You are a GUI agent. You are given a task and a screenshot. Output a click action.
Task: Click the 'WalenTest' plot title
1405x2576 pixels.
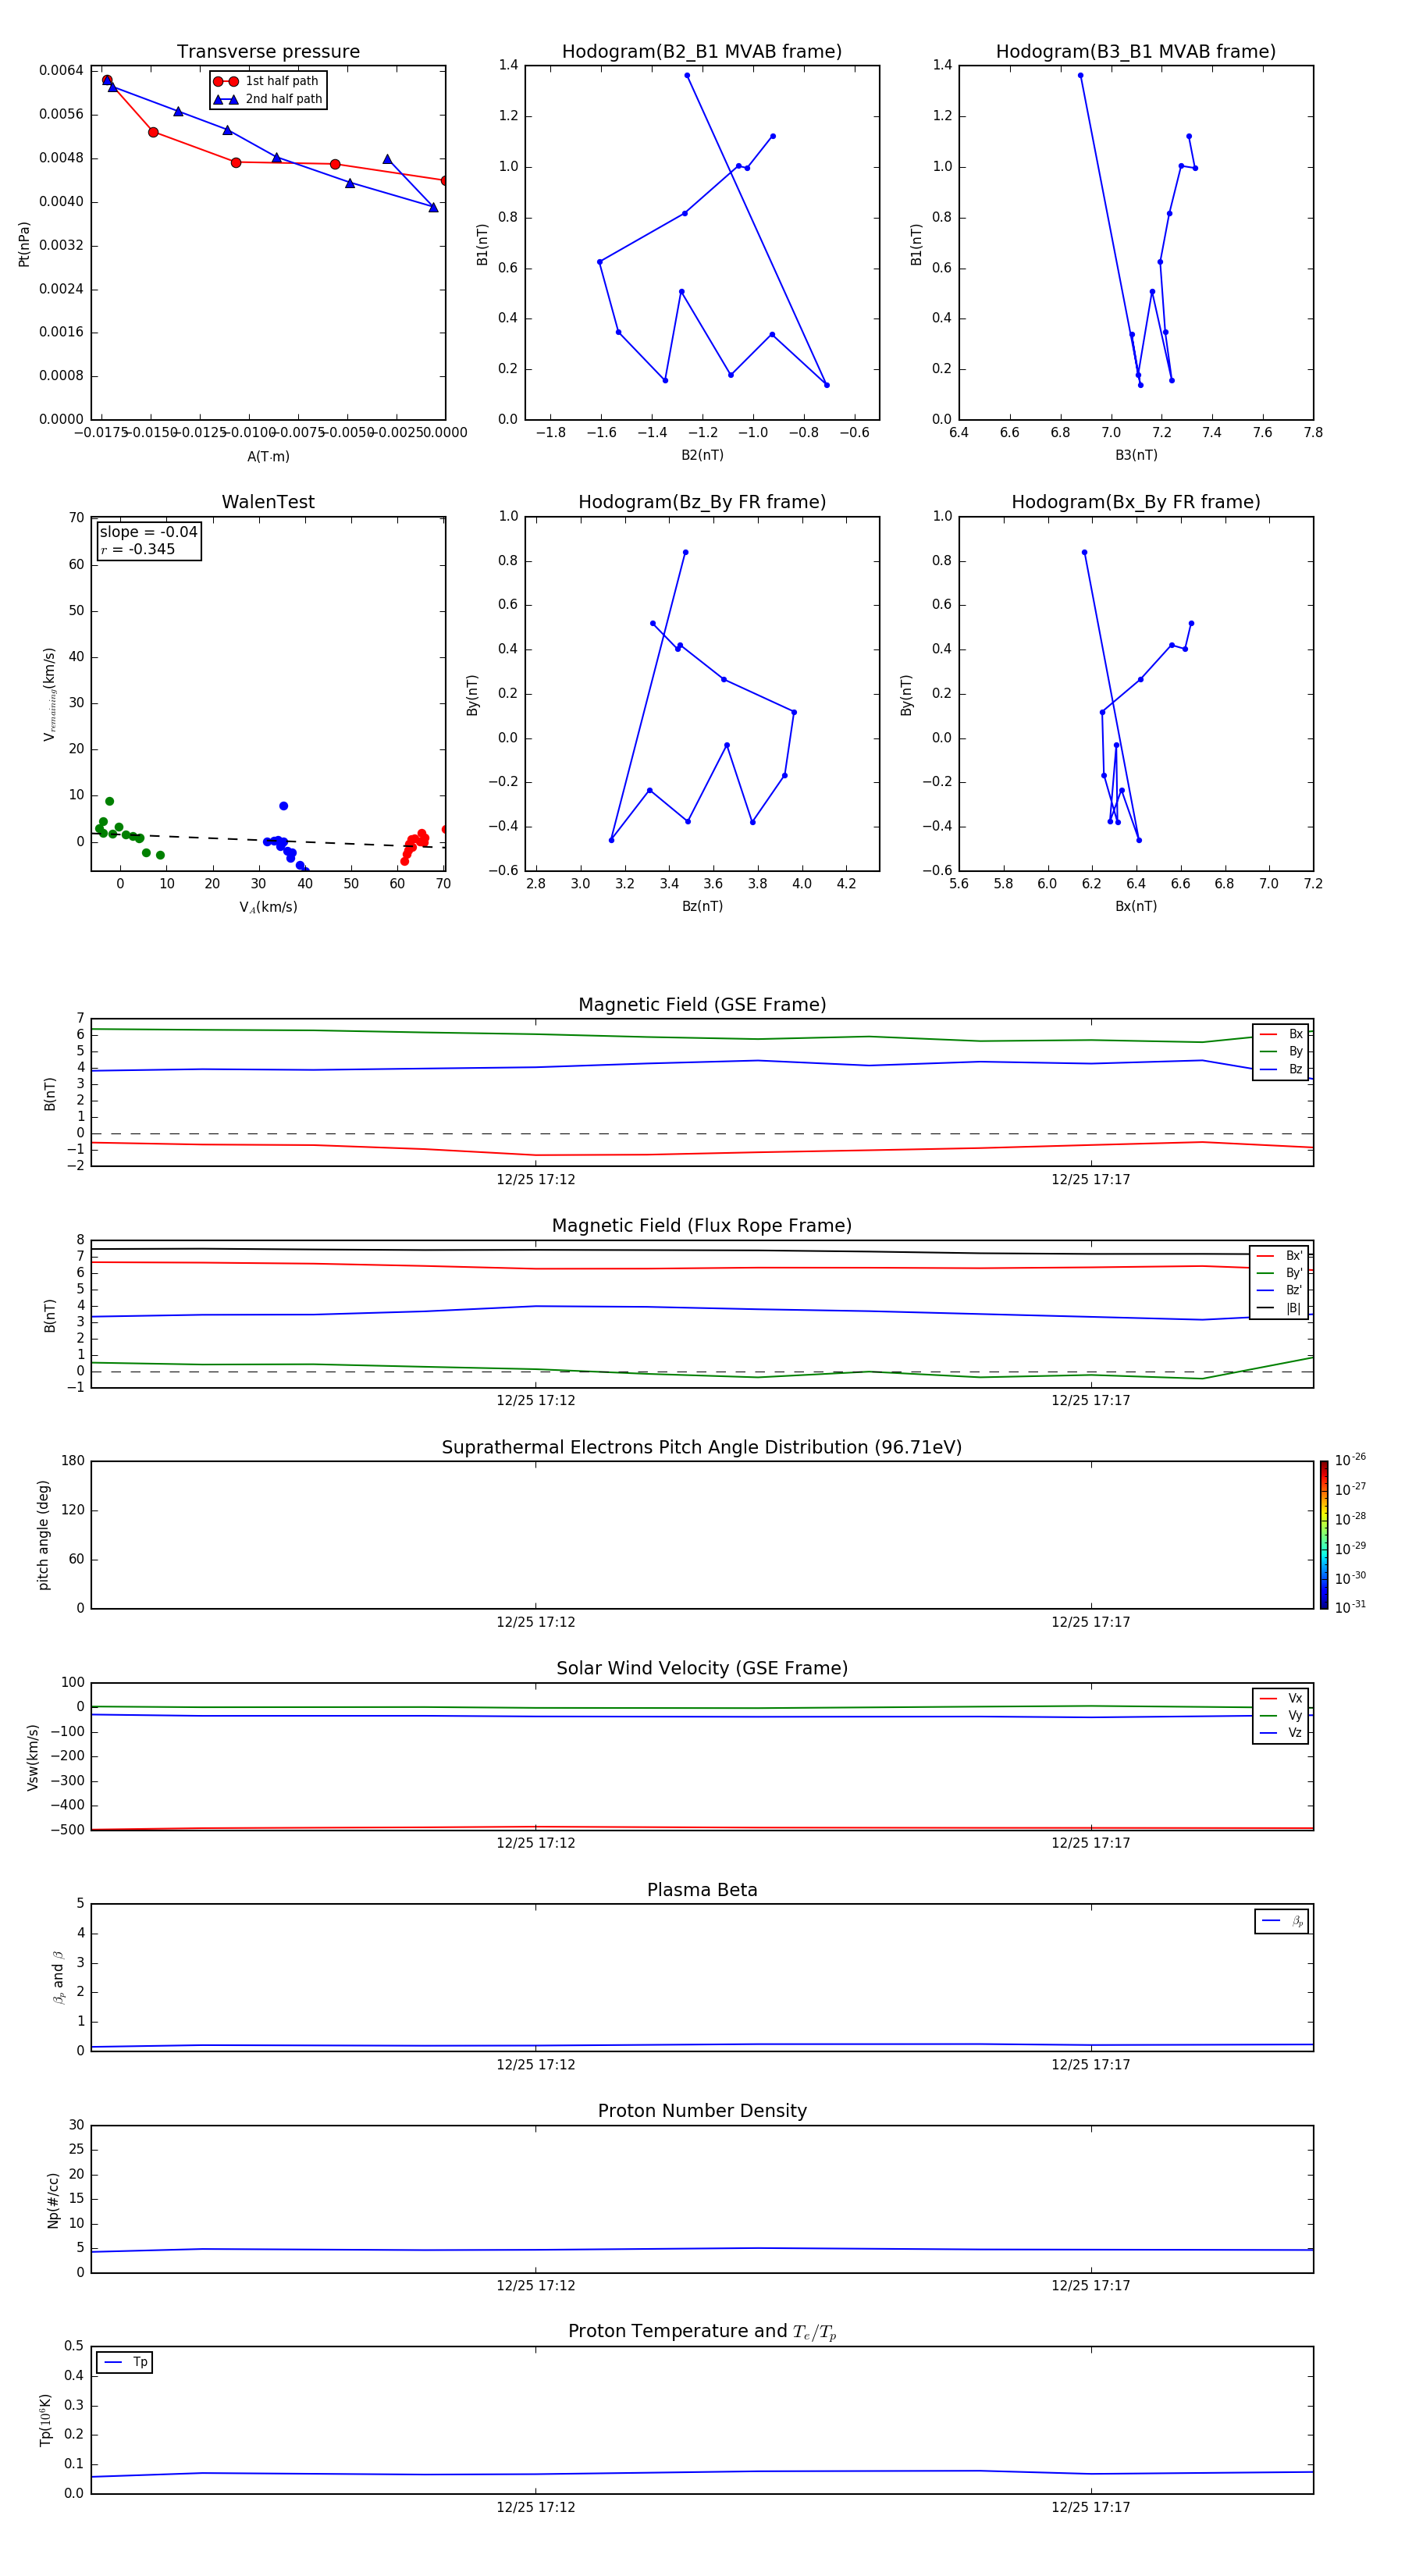tap(268, 502)
